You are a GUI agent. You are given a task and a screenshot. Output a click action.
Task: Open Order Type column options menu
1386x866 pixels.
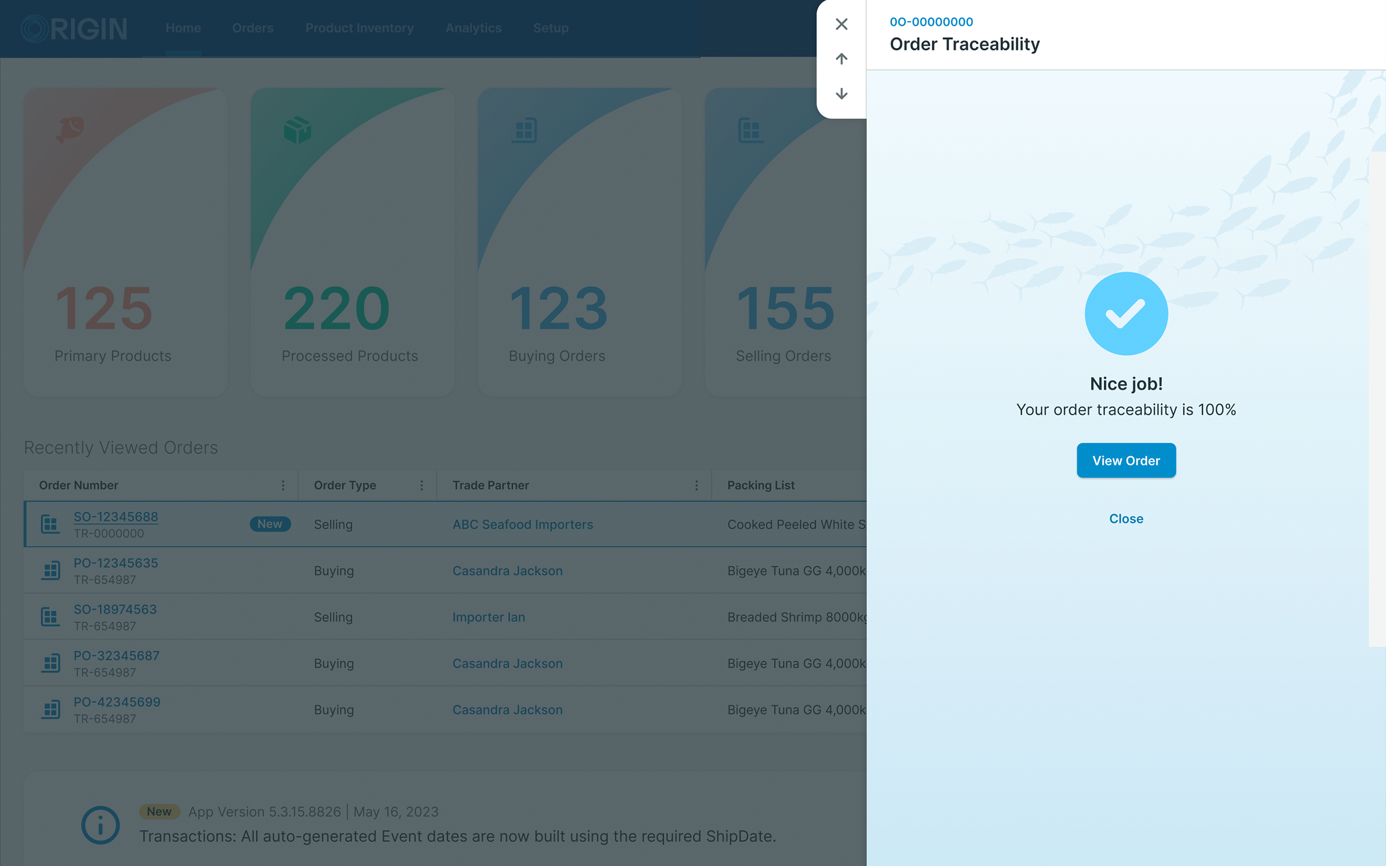(x=422, y=486)
